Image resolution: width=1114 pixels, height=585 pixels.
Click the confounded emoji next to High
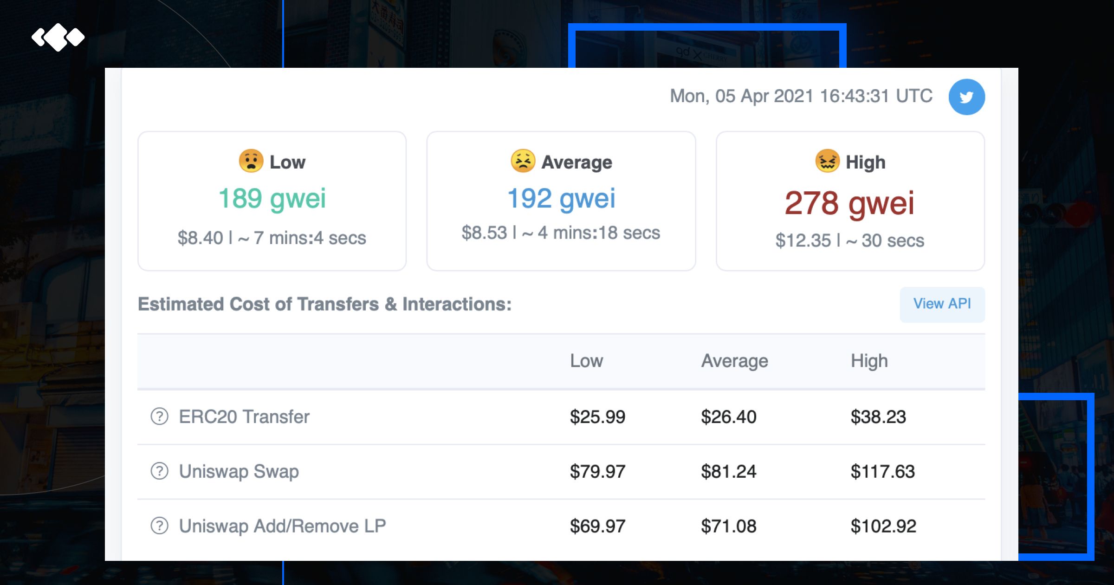827,161
